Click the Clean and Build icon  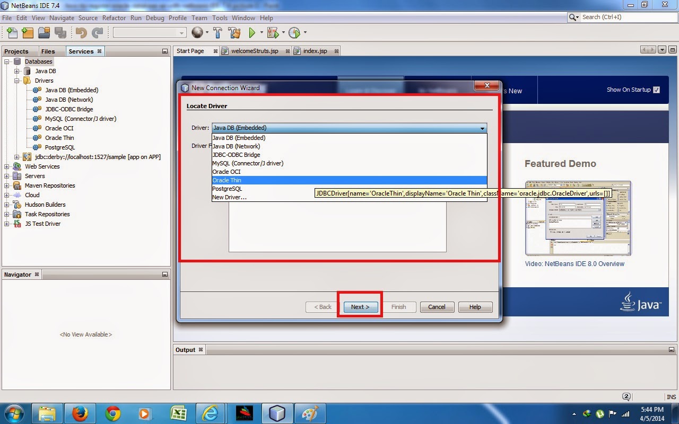234,33
